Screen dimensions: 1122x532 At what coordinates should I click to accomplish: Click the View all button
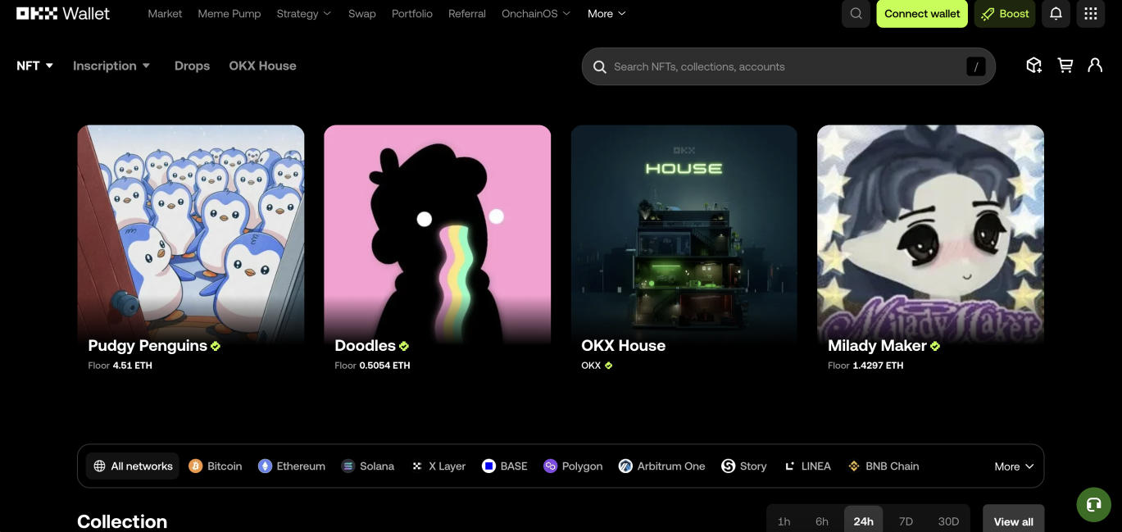1013,520
